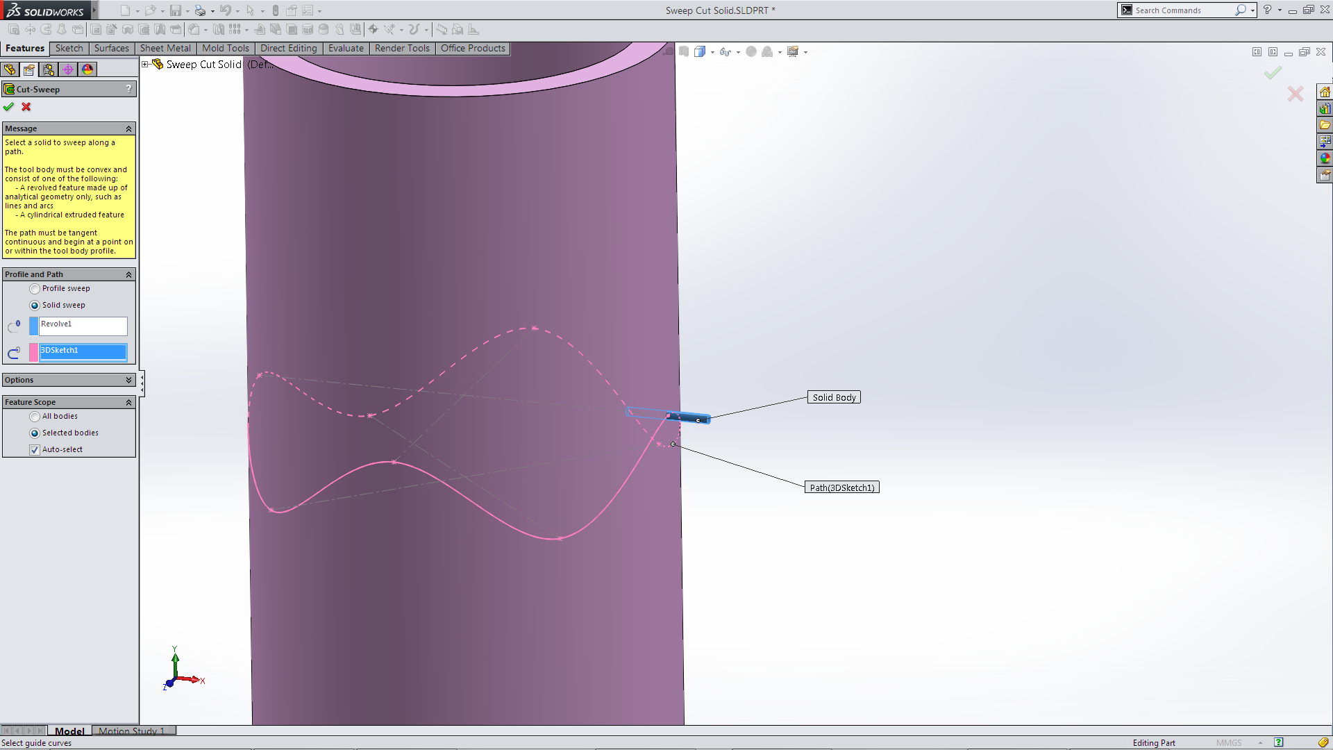The image size is (1333, 750).
Task: Open the ConfigurationManager tab icon
Action: 49,69
